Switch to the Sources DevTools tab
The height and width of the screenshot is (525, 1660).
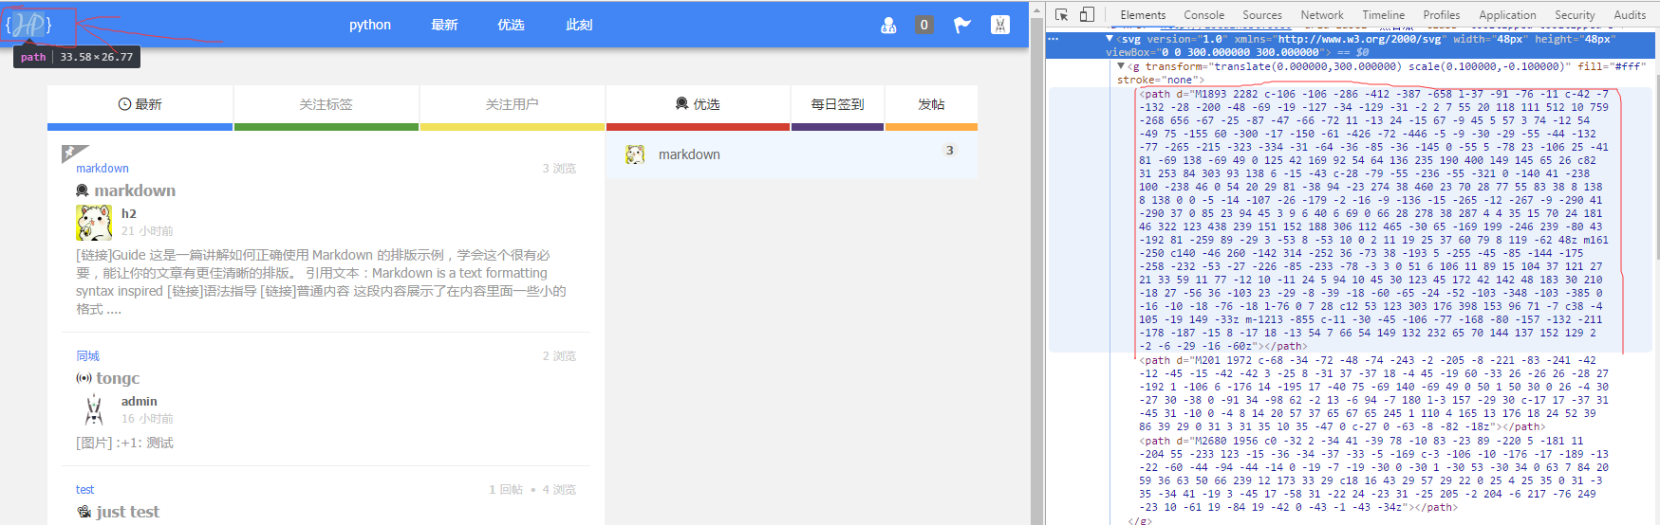[1262, 14]
